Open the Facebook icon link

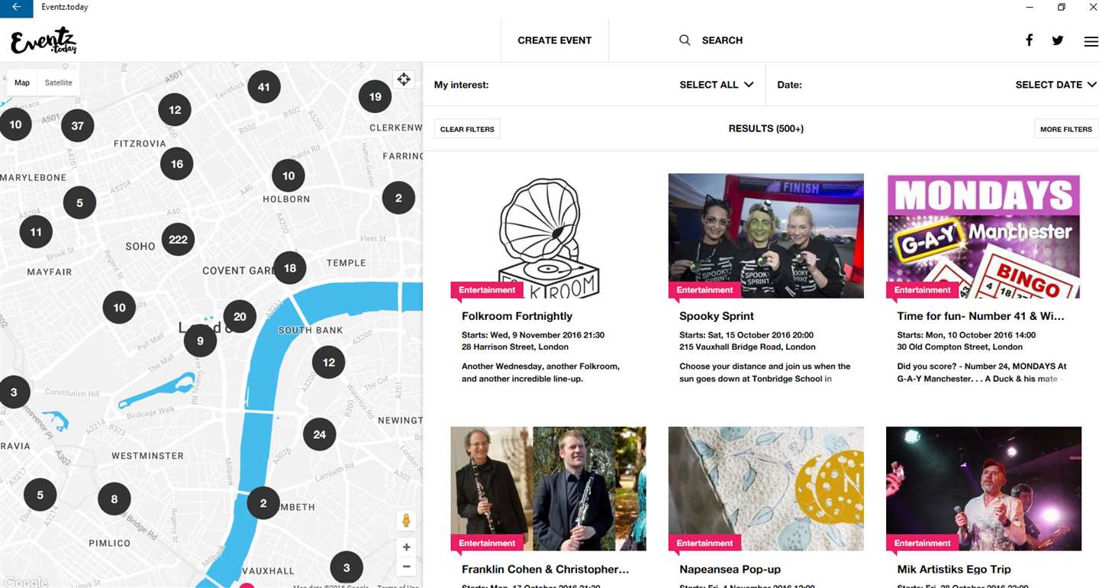point(1029,40)
